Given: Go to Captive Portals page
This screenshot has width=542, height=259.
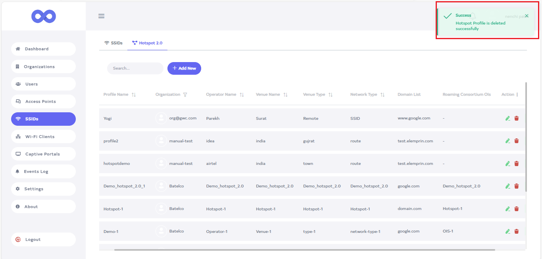Looking at the screenshot, I should click(43, 154).
